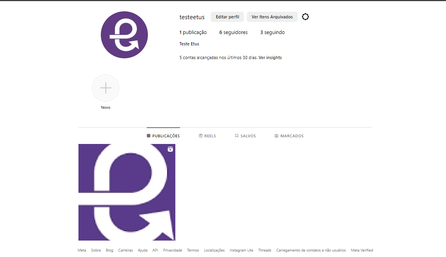Open the 6 seguidores list
Screen dimensions: 446x257
tap(233, 32)
